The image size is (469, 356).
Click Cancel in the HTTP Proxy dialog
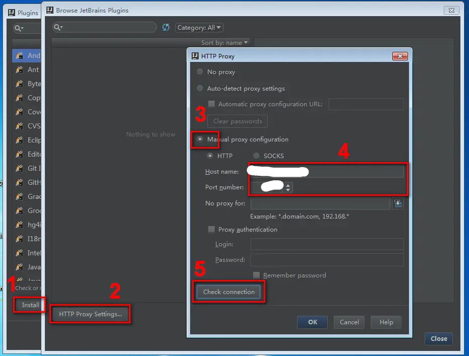coord(349,322)
